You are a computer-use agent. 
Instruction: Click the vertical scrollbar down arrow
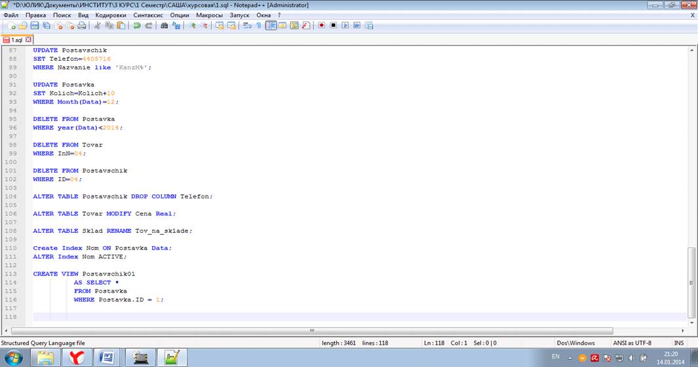[x=692, y=322]
